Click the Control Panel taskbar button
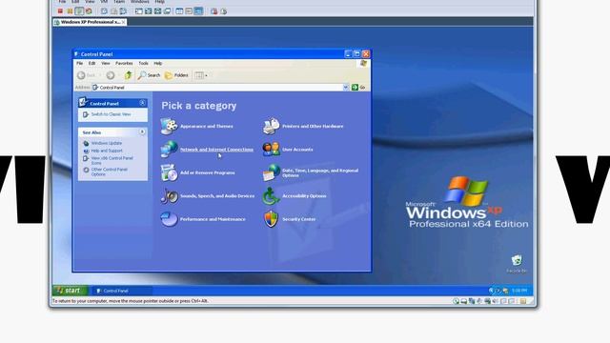 click(x=121, y=291)
